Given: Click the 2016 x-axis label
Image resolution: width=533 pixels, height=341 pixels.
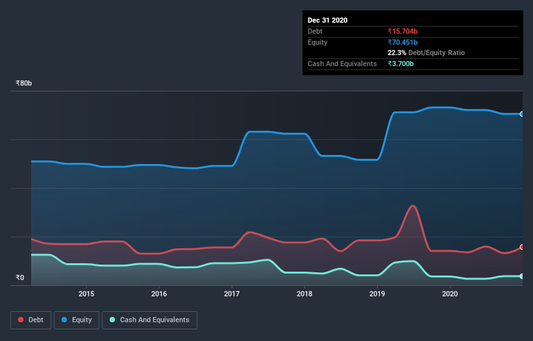Looking at the screenshot, I should (x=159, y=294).
